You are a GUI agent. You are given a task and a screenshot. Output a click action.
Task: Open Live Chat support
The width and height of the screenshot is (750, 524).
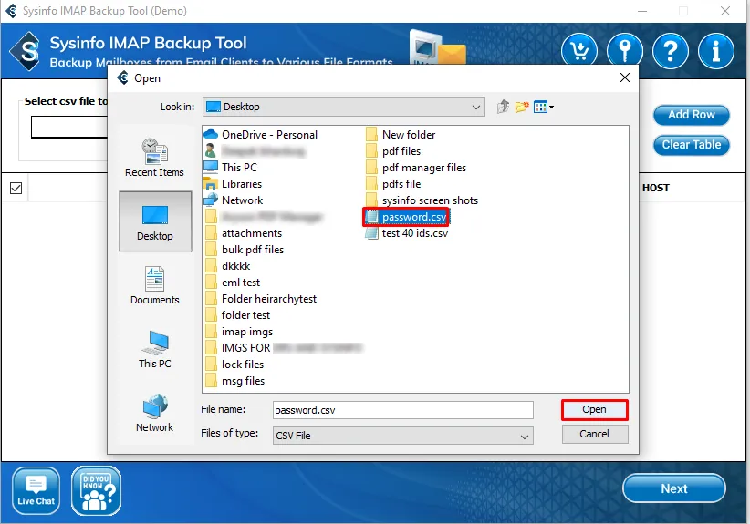(x=36, y=490)
